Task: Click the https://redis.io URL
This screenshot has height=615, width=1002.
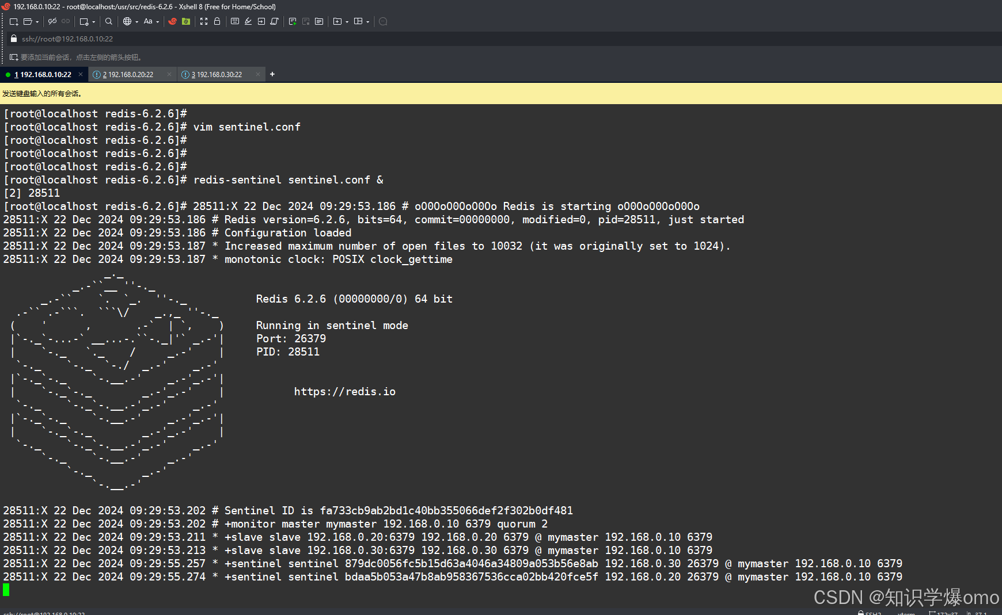Action: point(345,391)
